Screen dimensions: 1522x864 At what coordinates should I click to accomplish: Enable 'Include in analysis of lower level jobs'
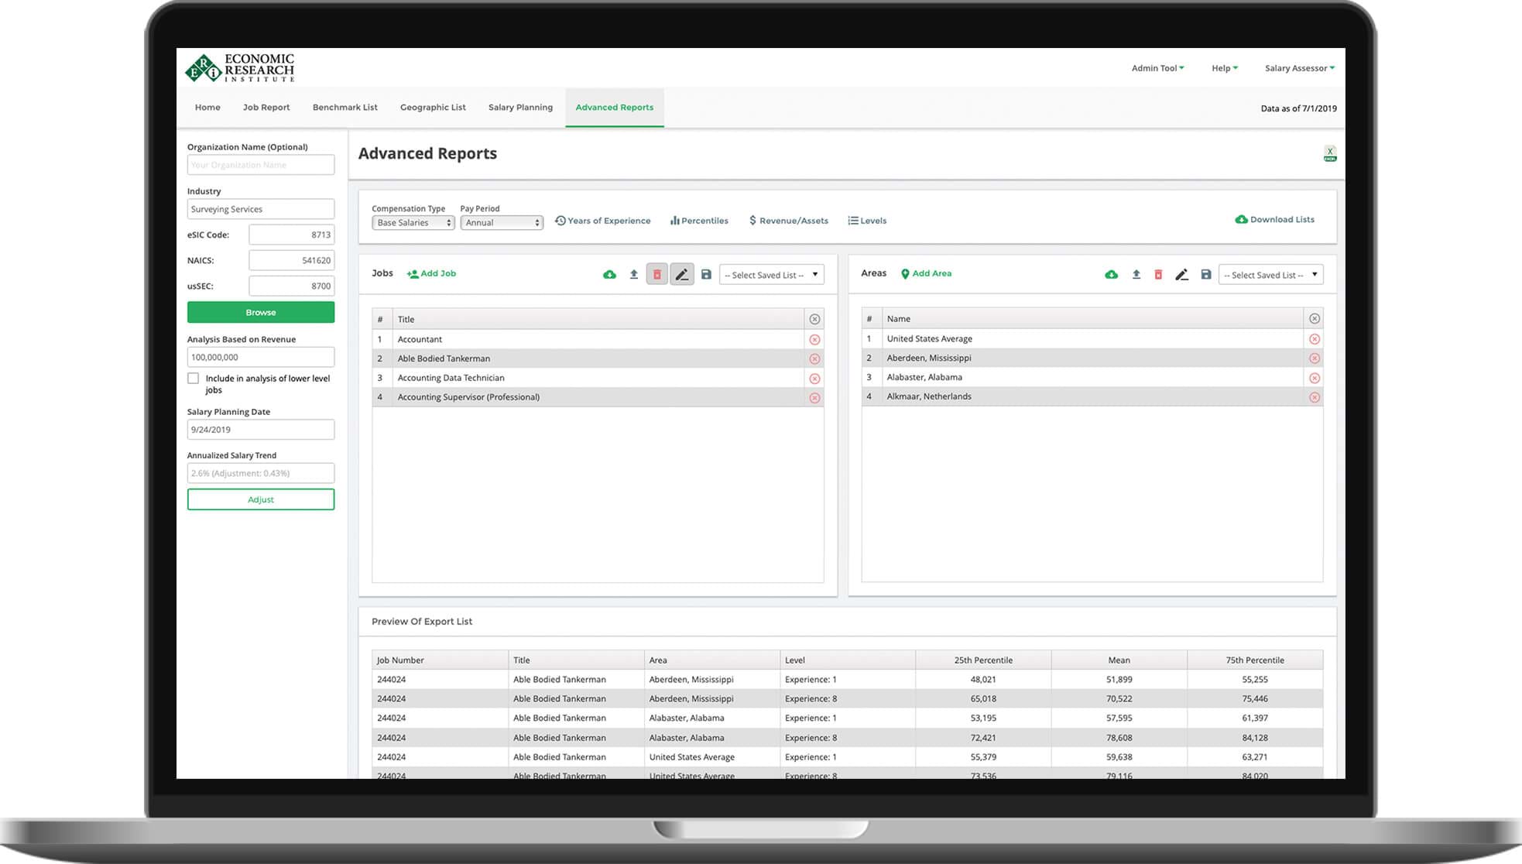pyautogui.click(x=193, y=378)
